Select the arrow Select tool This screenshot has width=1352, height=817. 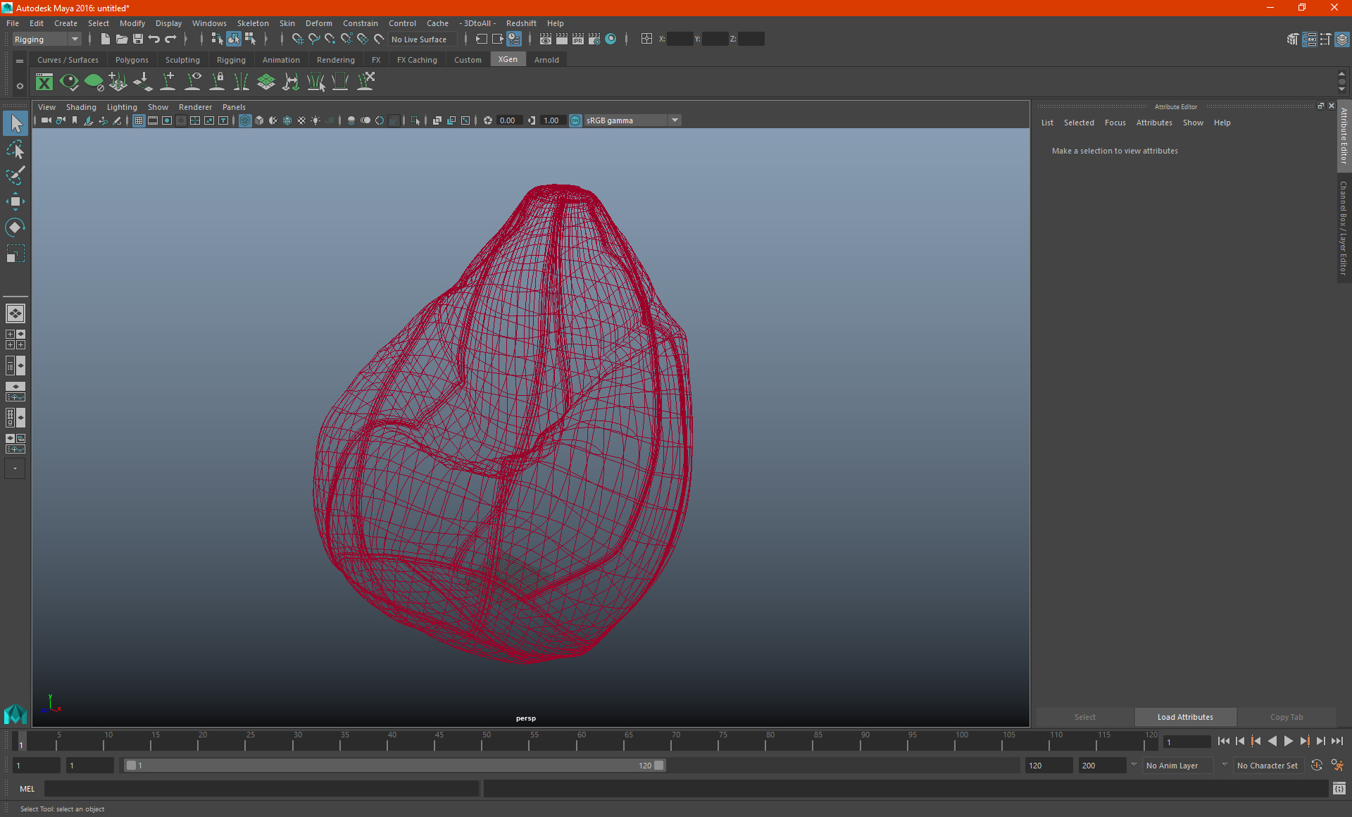point(15,124)
